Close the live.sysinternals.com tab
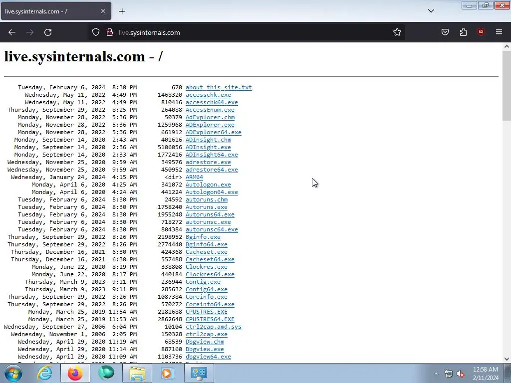Image resolution: width=511 pixels, height=383 pixels. tap(103, 11)
